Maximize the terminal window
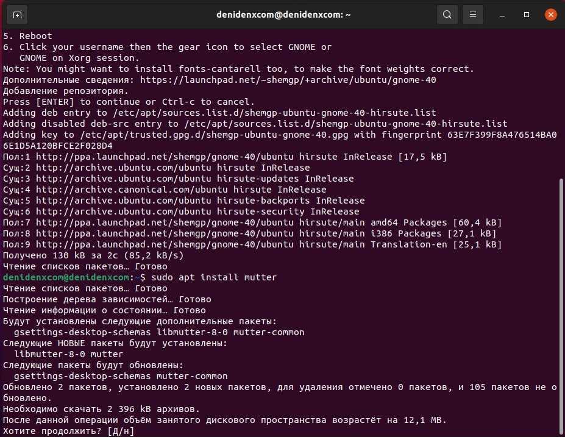The height and width of the screenshot is (437, 565). [527, 15]
